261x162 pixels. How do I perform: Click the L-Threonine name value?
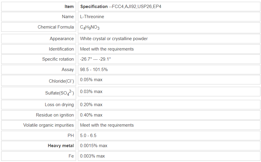(92, 17)
